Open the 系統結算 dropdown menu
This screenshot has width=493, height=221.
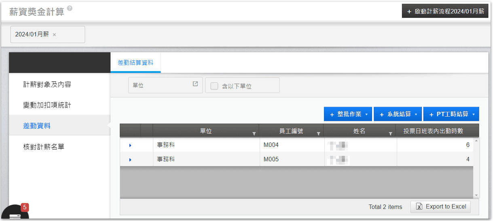click(398, 114)
